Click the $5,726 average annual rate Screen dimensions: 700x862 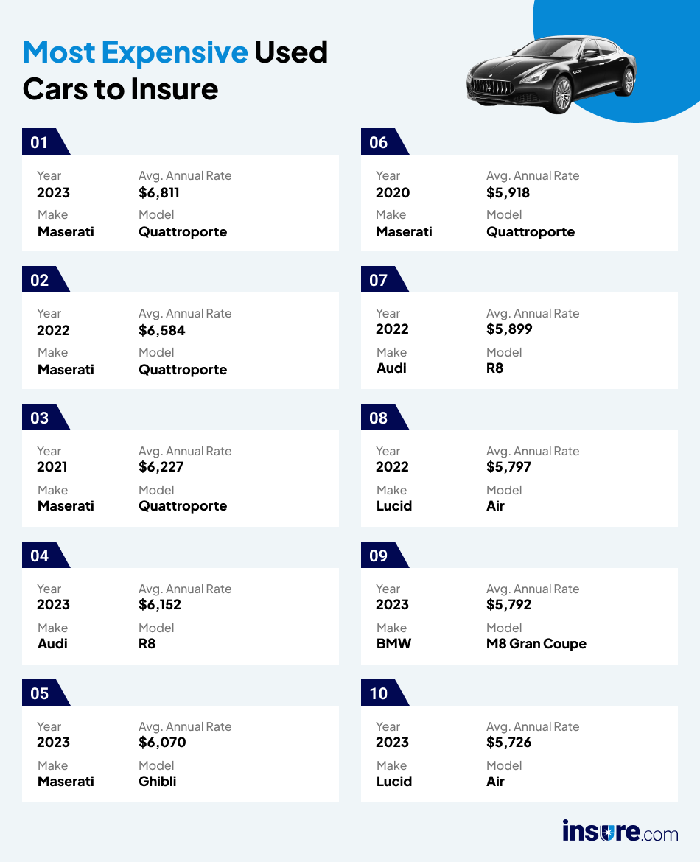pyautogui.click(x=508, y=742)
